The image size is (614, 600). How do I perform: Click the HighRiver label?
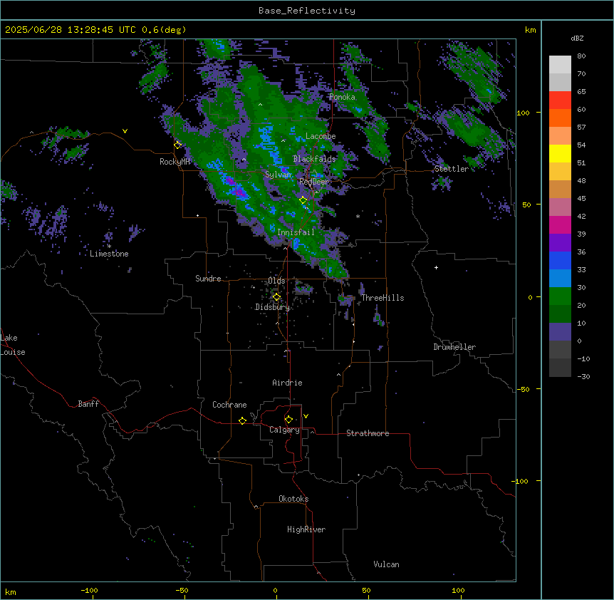(306, 529)
